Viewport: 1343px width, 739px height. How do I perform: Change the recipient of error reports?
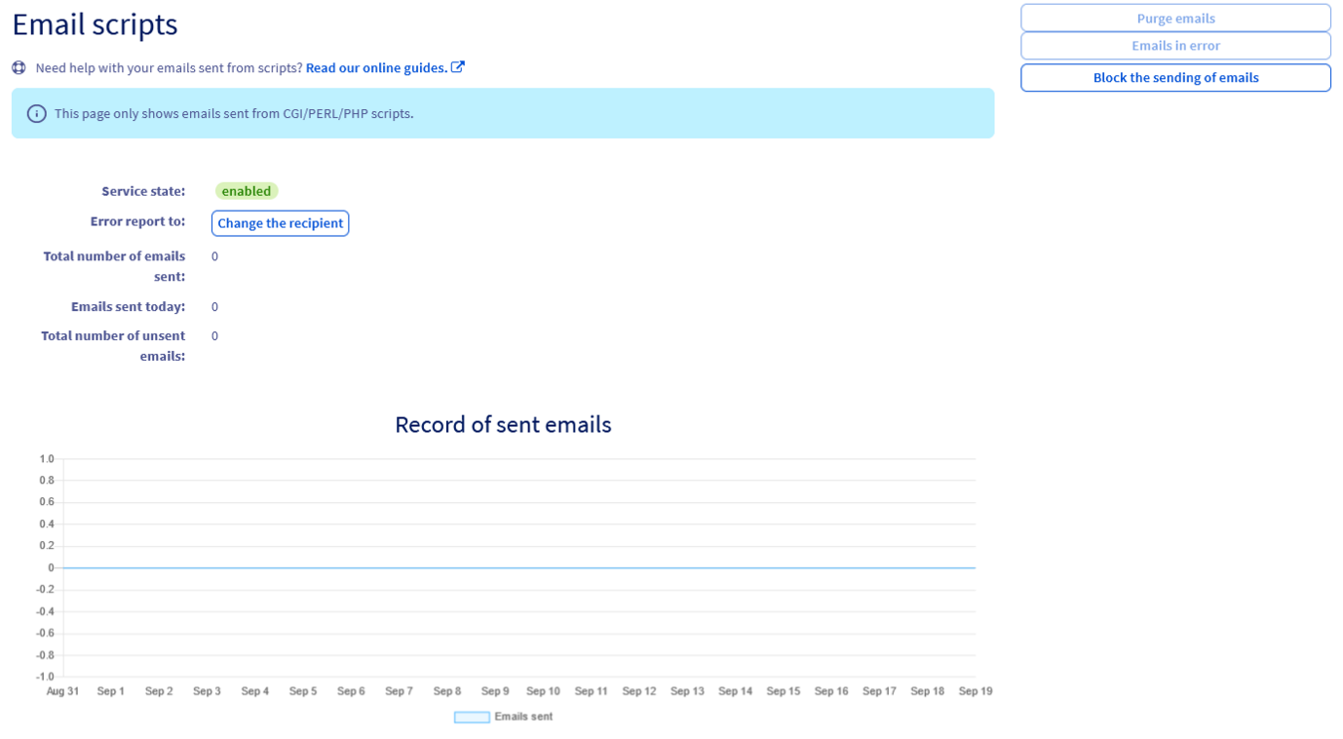[280, 223]
